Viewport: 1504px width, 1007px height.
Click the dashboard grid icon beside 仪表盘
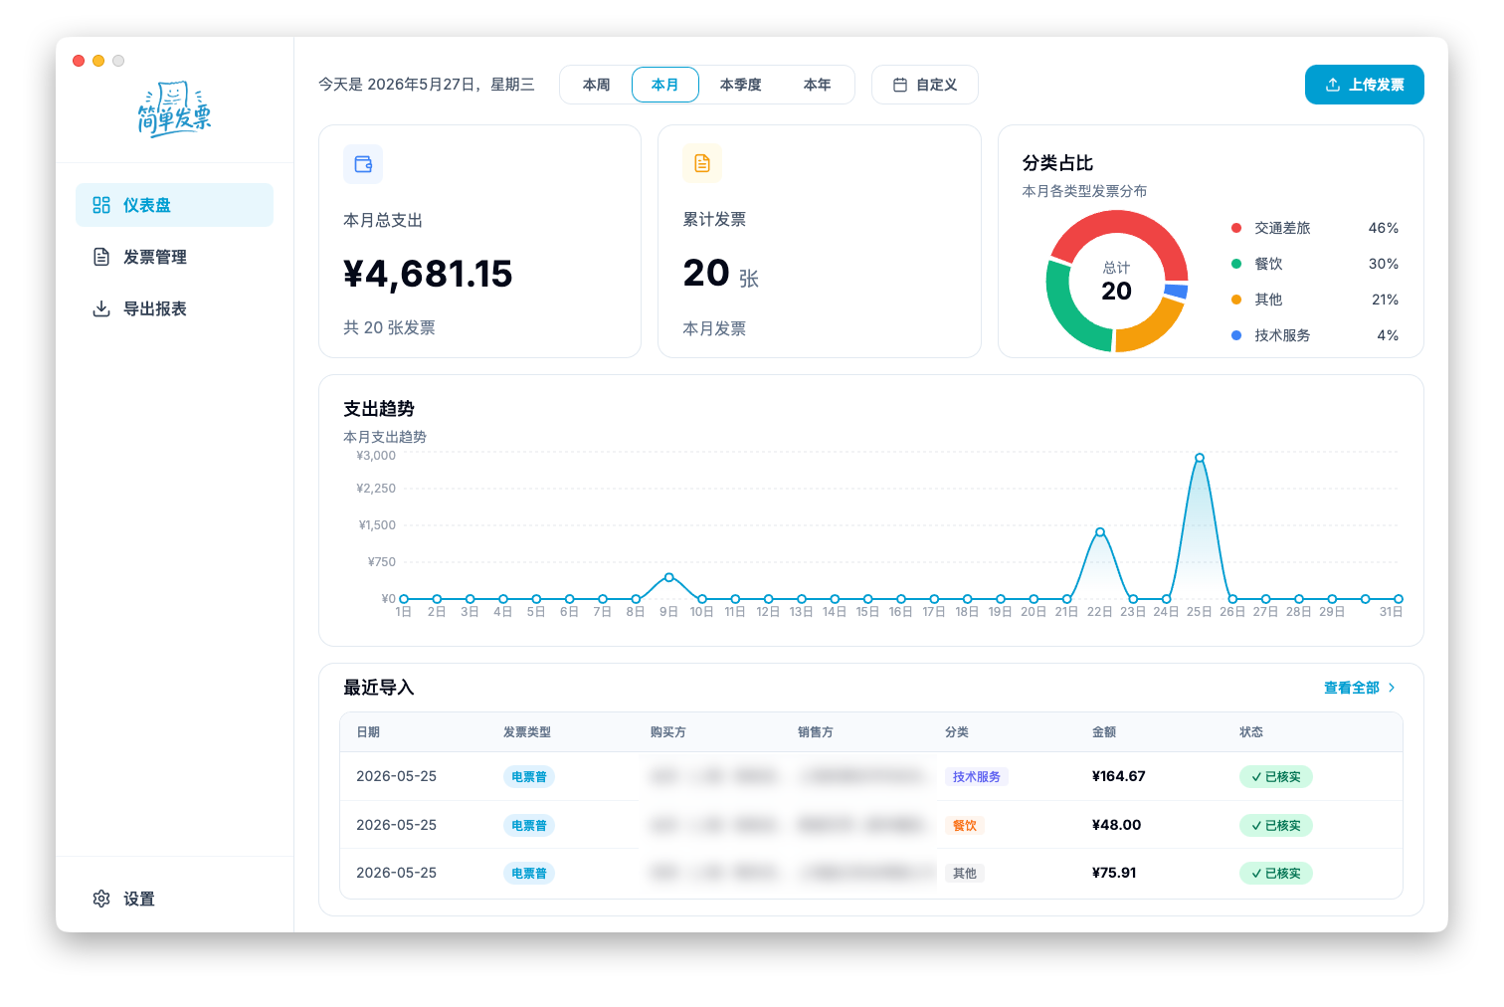[101, 205]
